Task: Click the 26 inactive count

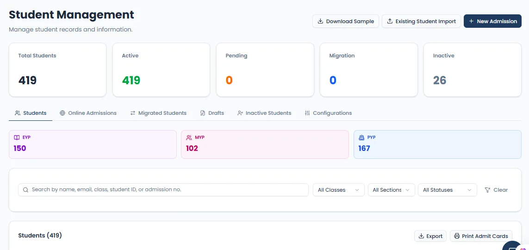Action: click(440, 80)
